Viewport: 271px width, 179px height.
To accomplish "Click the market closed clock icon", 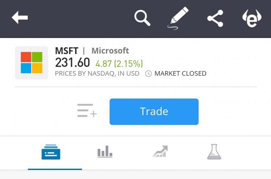I will [148, 73].
